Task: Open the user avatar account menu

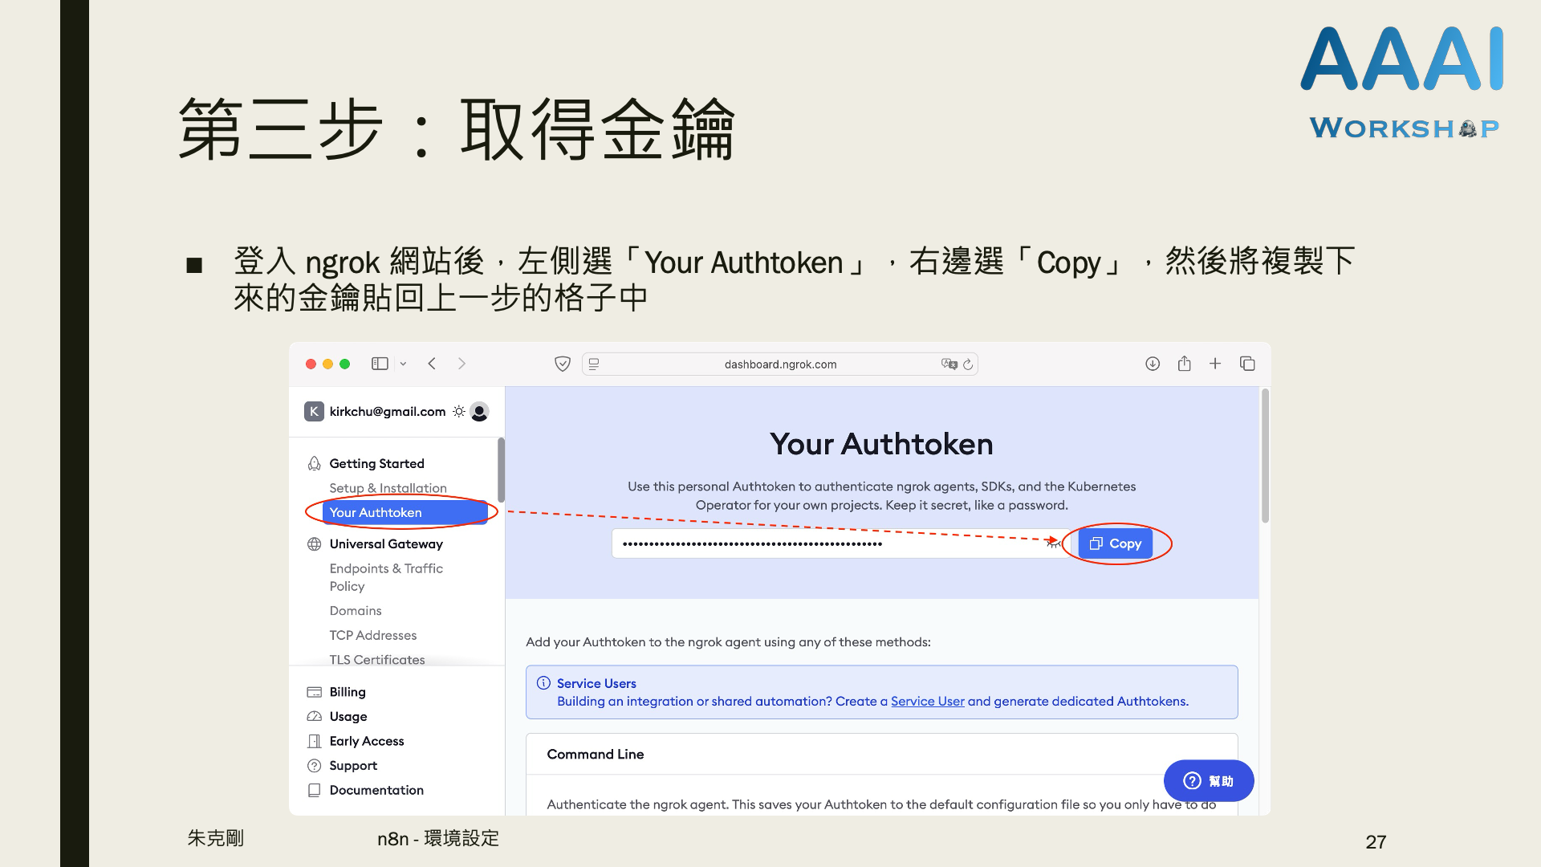Action: (x=479, y=412)
